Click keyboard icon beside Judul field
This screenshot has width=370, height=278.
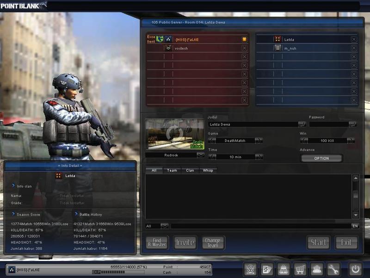pyautogui.click(x=302, y=124)
